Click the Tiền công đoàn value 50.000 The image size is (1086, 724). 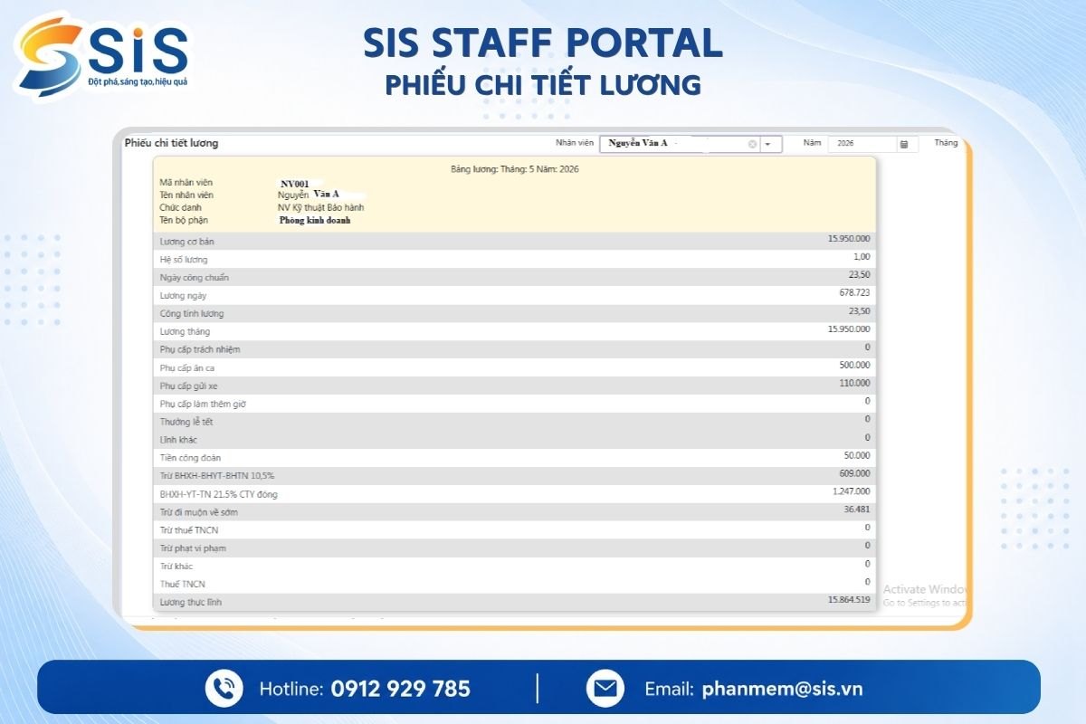tap(857, 455)
